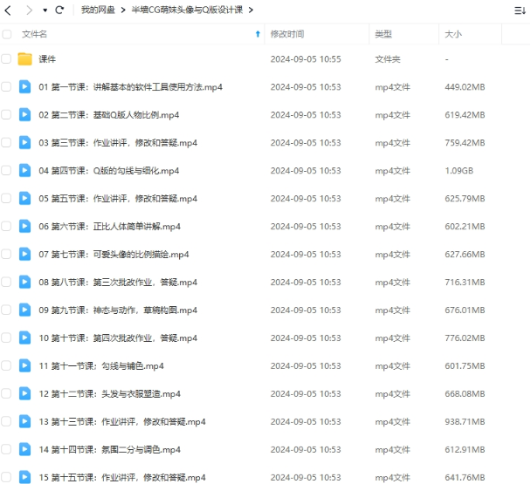Click the 938.71MB size value
Screen dimensions: 531x484
pyautogui.click(x=465, y=422)
